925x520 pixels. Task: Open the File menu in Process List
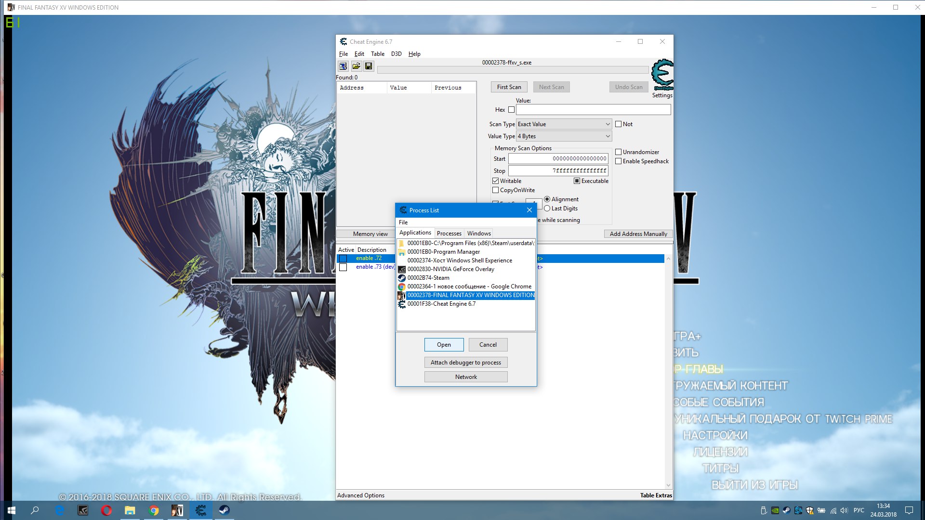(403, 222)
